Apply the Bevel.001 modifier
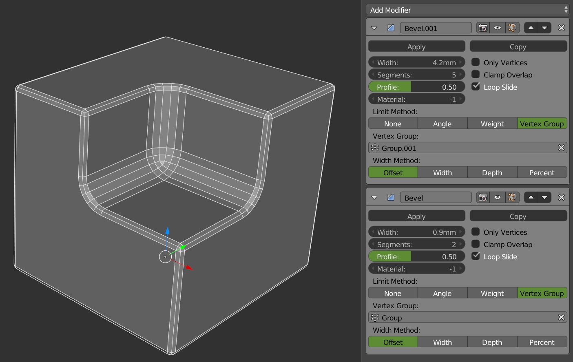Image resolution: width=573 pixels, height=362 pixels. click(416, 46)
